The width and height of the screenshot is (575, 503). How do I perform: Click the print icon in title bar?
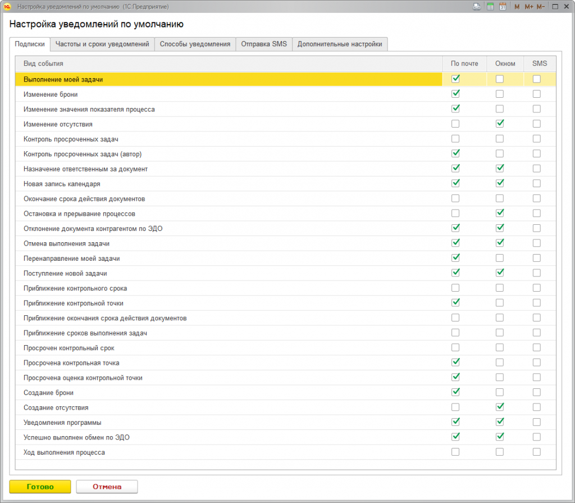click(x=477, y=7)
